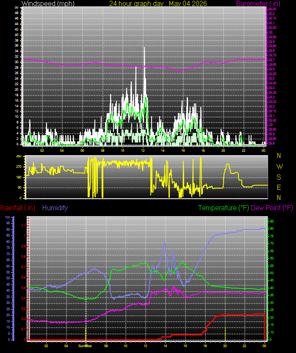Click the 85 value on temperature axis
296x353 pixels.
point(272,221)
